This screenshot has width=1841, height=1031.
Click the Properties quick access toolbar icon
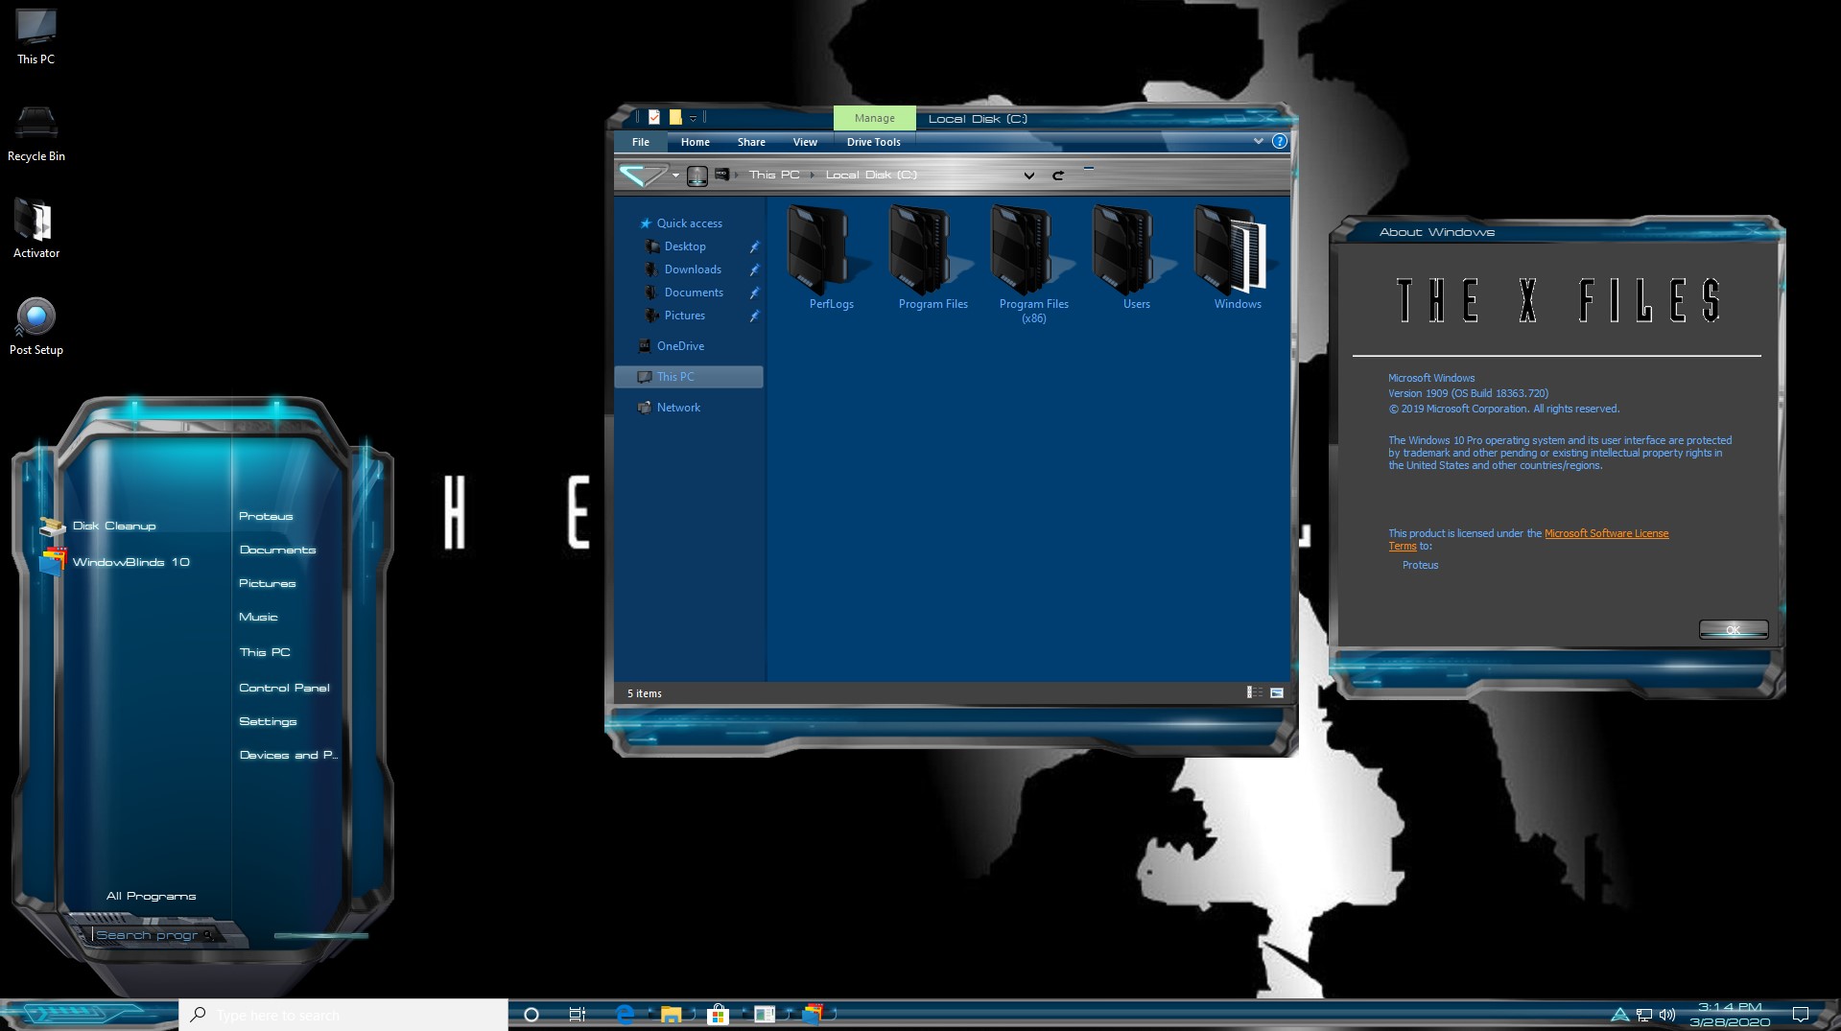click(654, 117)
